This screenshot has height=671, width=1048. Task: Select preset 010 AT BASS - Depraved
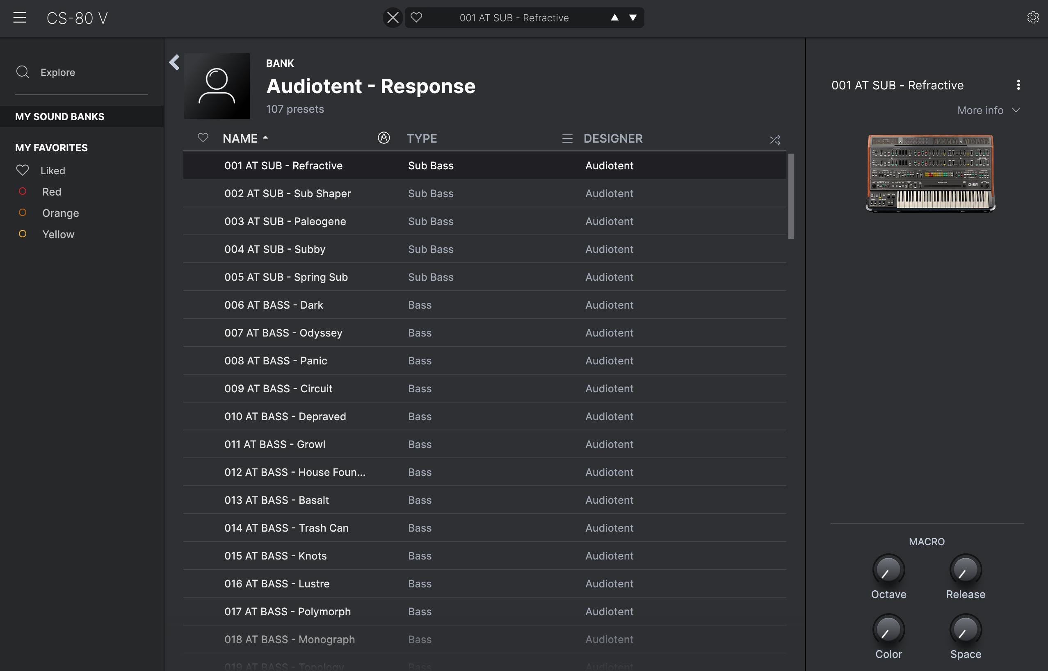pos(485,416)
